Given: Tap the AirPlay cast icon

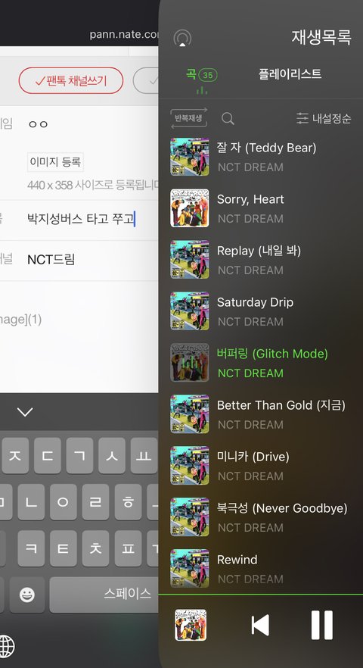Looking at the screenshot, I should coord(182,39).
